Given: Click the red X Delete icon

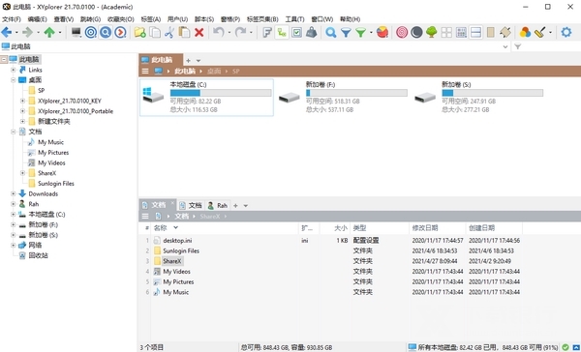Looking at the screenshot, I should tap(199, 33).
